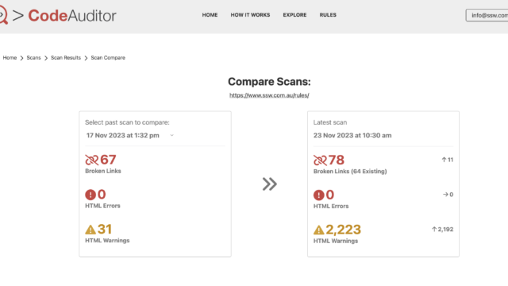Return to Scan Results breadcrumb
Viewport: 508px width, 286px height.
[66, 58]
